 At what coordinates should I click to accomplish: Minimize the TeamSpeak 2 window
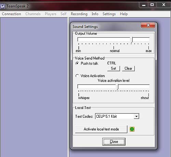pyautogui.click(x=144, y=5)
